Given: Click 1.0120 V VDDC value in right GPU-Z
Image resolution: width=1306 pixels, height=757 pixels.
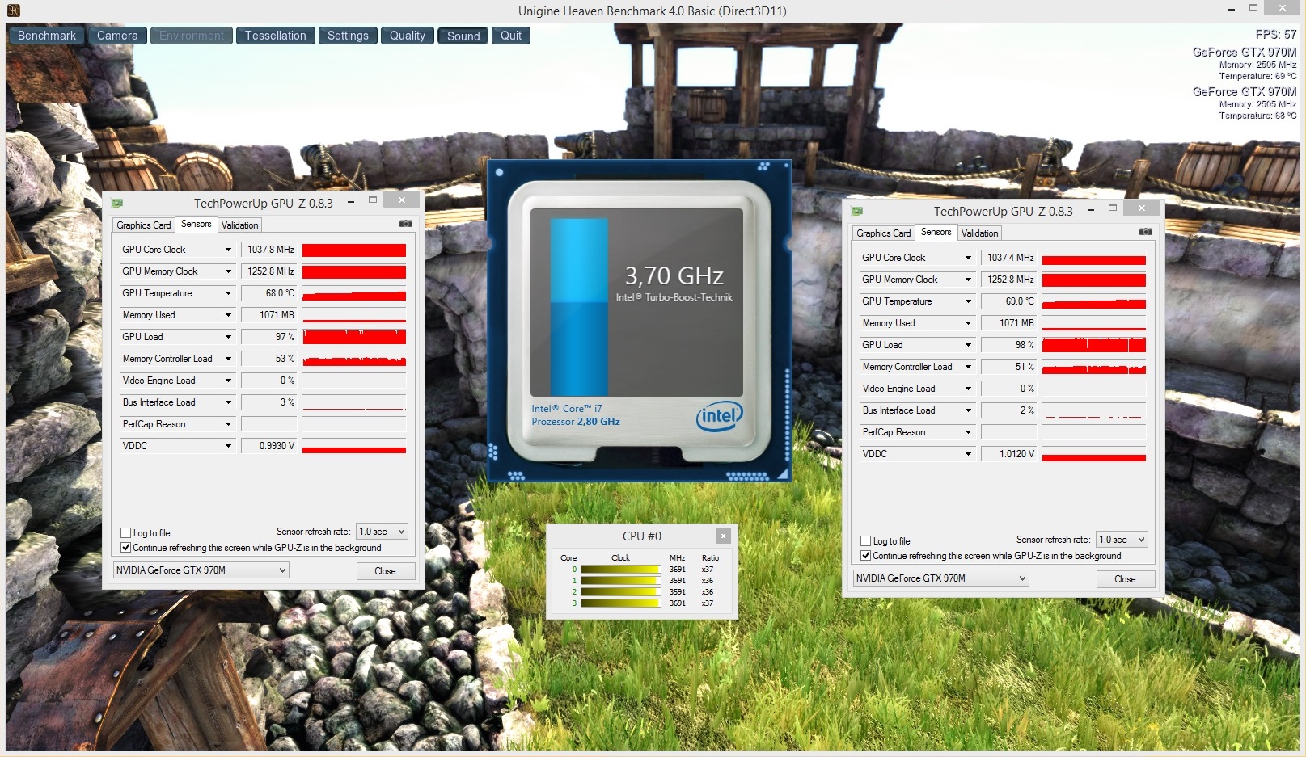Looking at the screenshot, I should click(x=1009, y=454).
